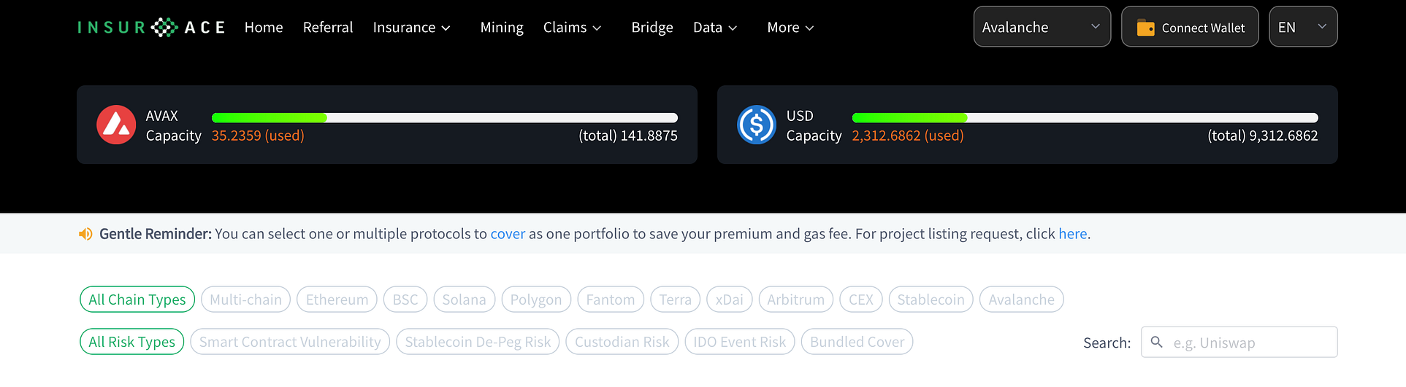Click USD used value 2,312.6862

tap(908, 136)
